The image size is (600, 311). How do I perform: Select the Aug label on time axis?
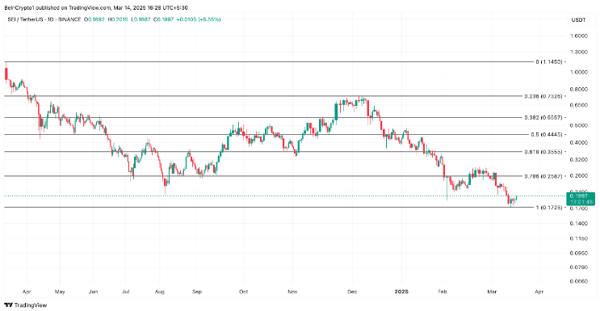tap(160, 292)
